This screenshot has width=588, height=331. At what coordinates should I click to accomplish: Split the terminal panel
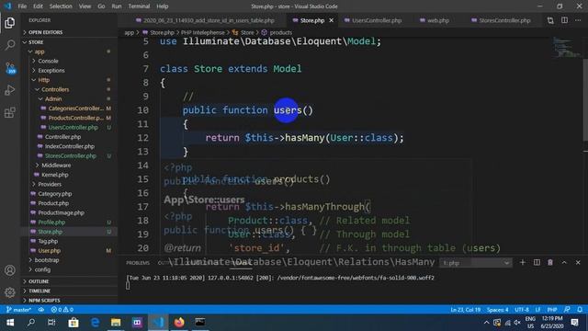[537, 262]
